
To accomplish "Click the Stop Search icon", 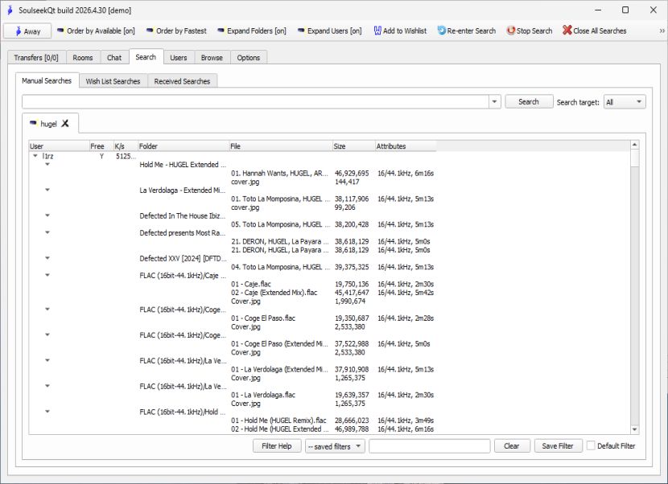I will click(x=510, y=31).
